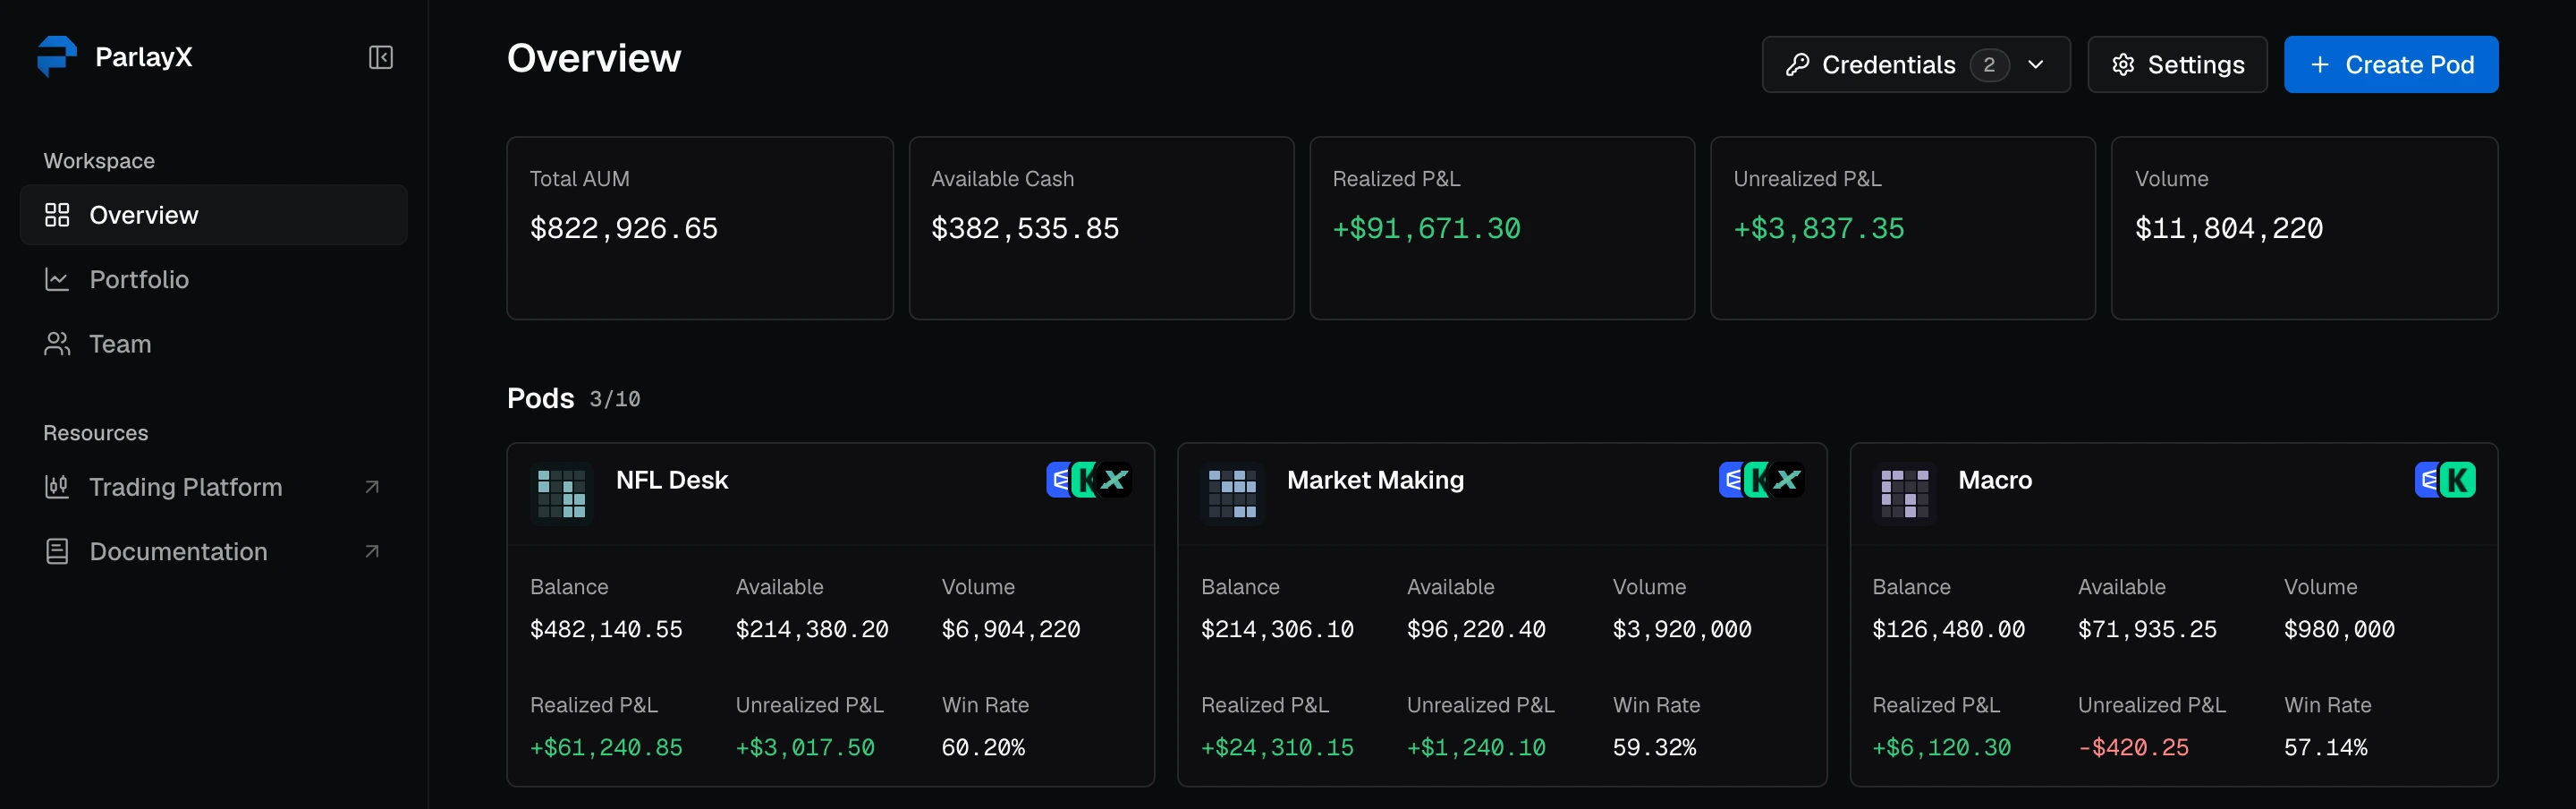The width and height of the screenshot is (2576, 809).
Task: Click Market Making available $96,220.40
Action: tap(1476, 630)
